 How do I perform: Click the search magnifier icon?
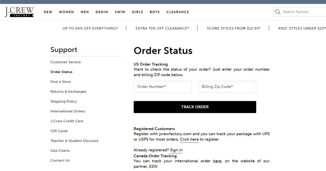tap(278, 12)
